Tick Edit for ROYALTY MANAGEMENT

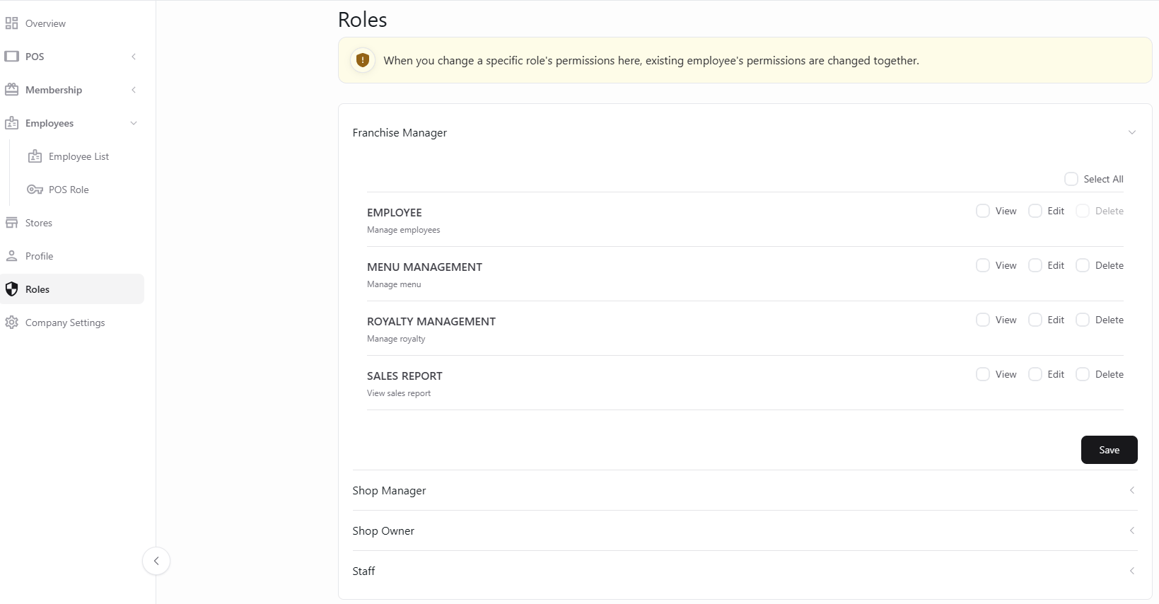(x=1035, y=320)
